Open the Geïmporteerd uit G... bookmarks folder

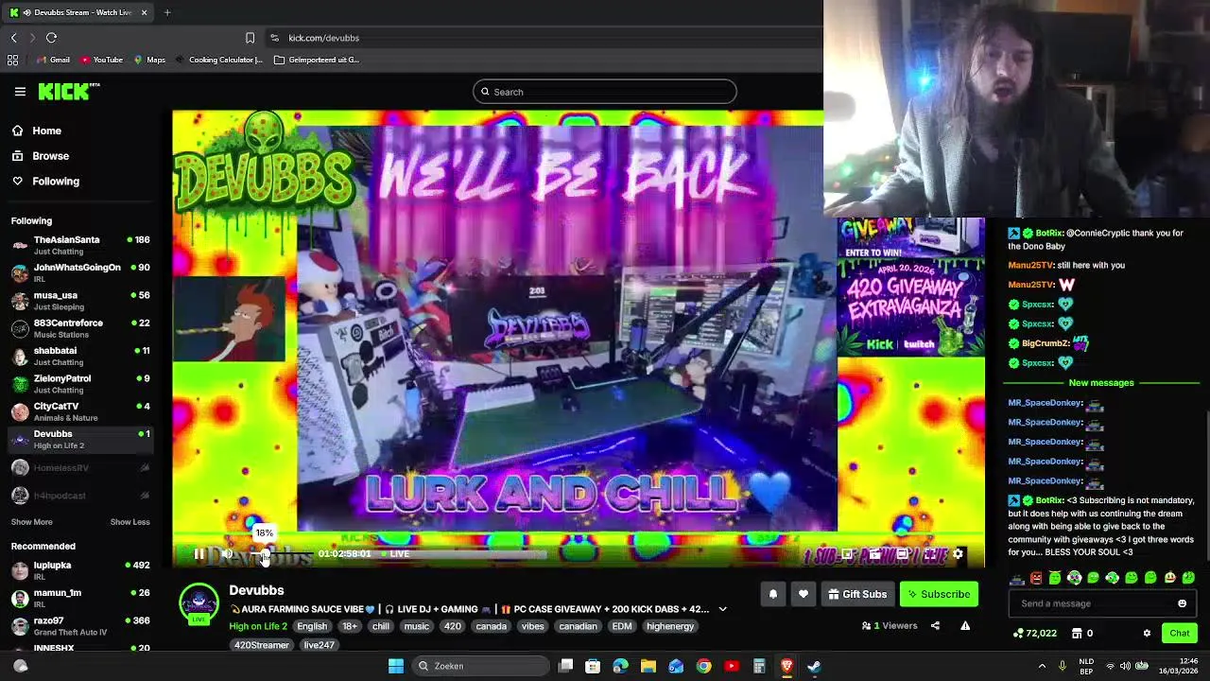click(317, 60)
